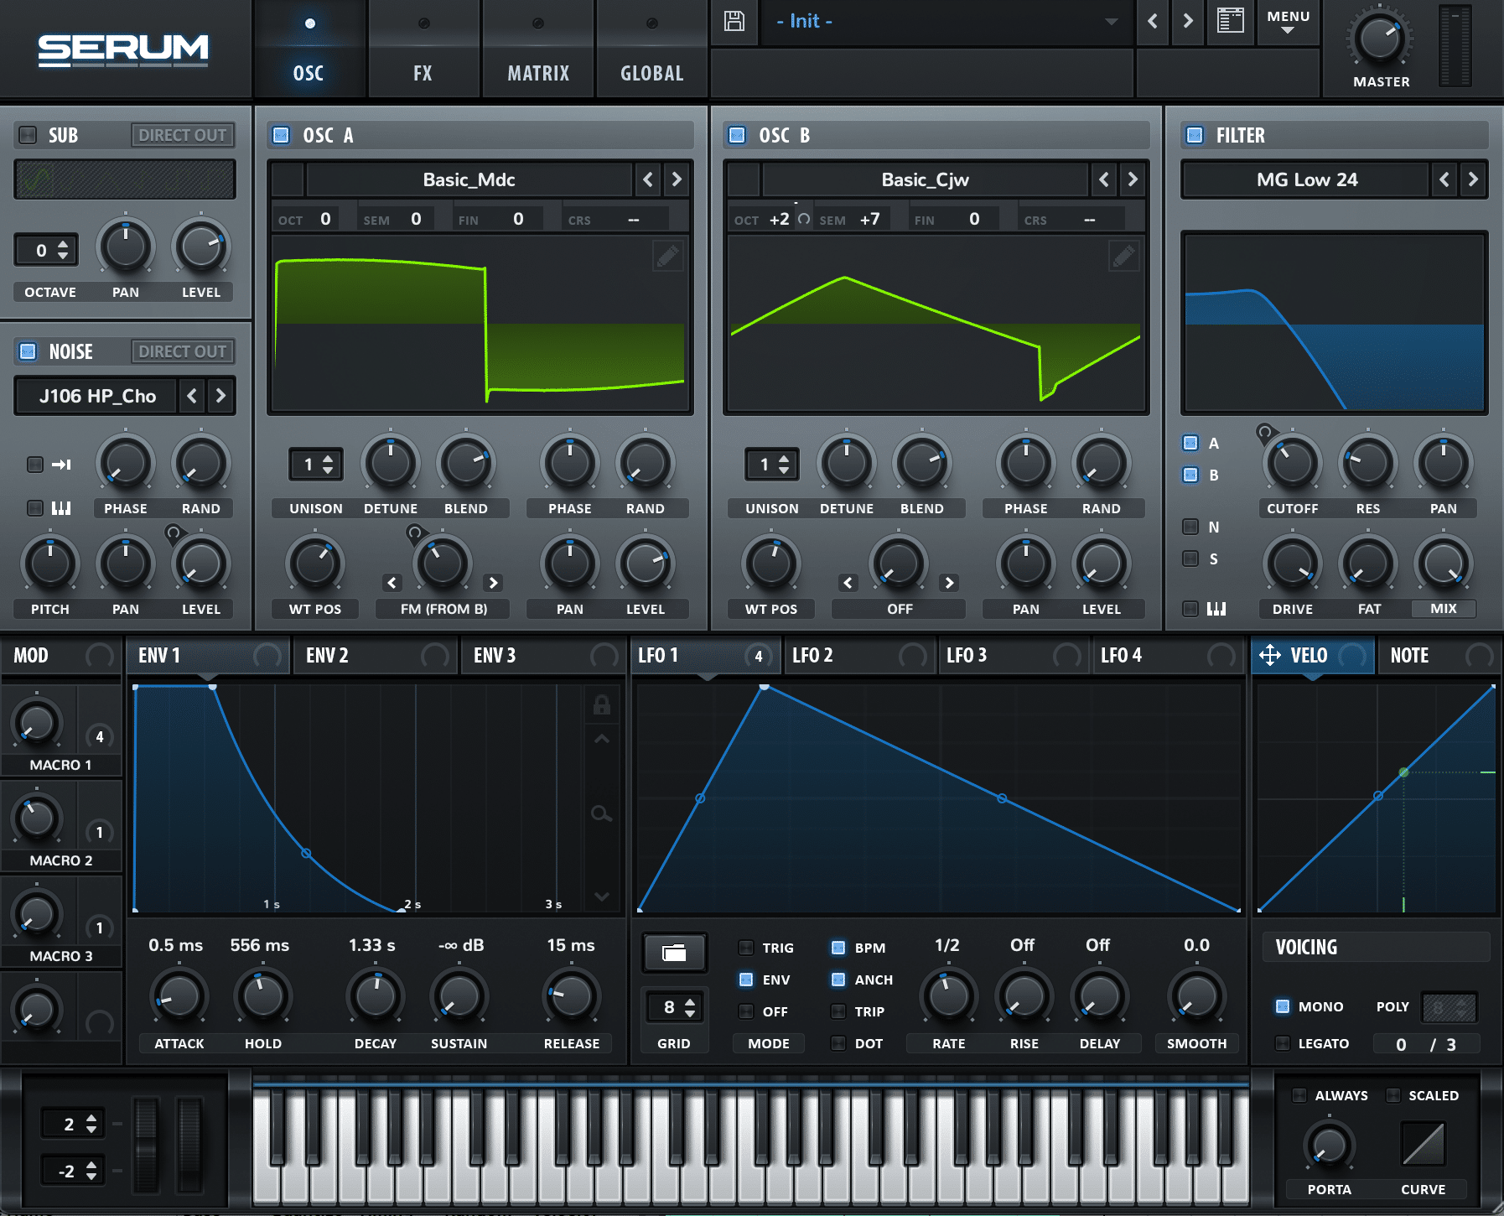Select previous noise sample arrow

pyautogui.click(x=192, y=395)
